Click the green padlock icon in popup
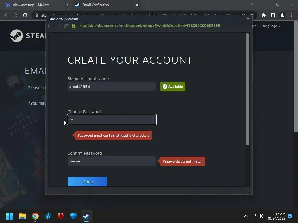Image resolution: width=298 pixels, height=223 pixels. [x=74, y=26]
